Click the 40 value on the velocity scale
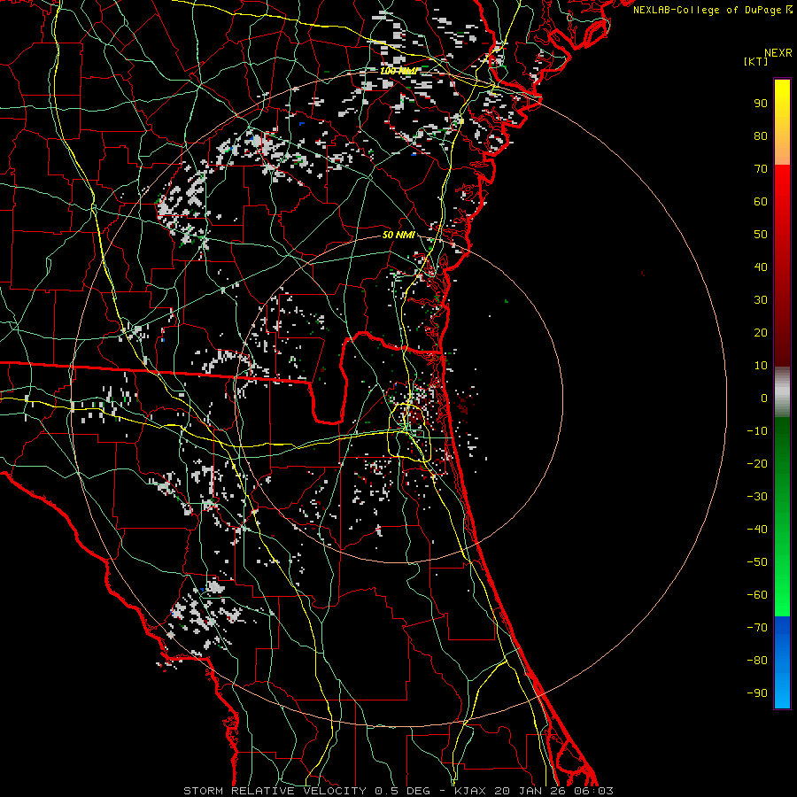 761,267
